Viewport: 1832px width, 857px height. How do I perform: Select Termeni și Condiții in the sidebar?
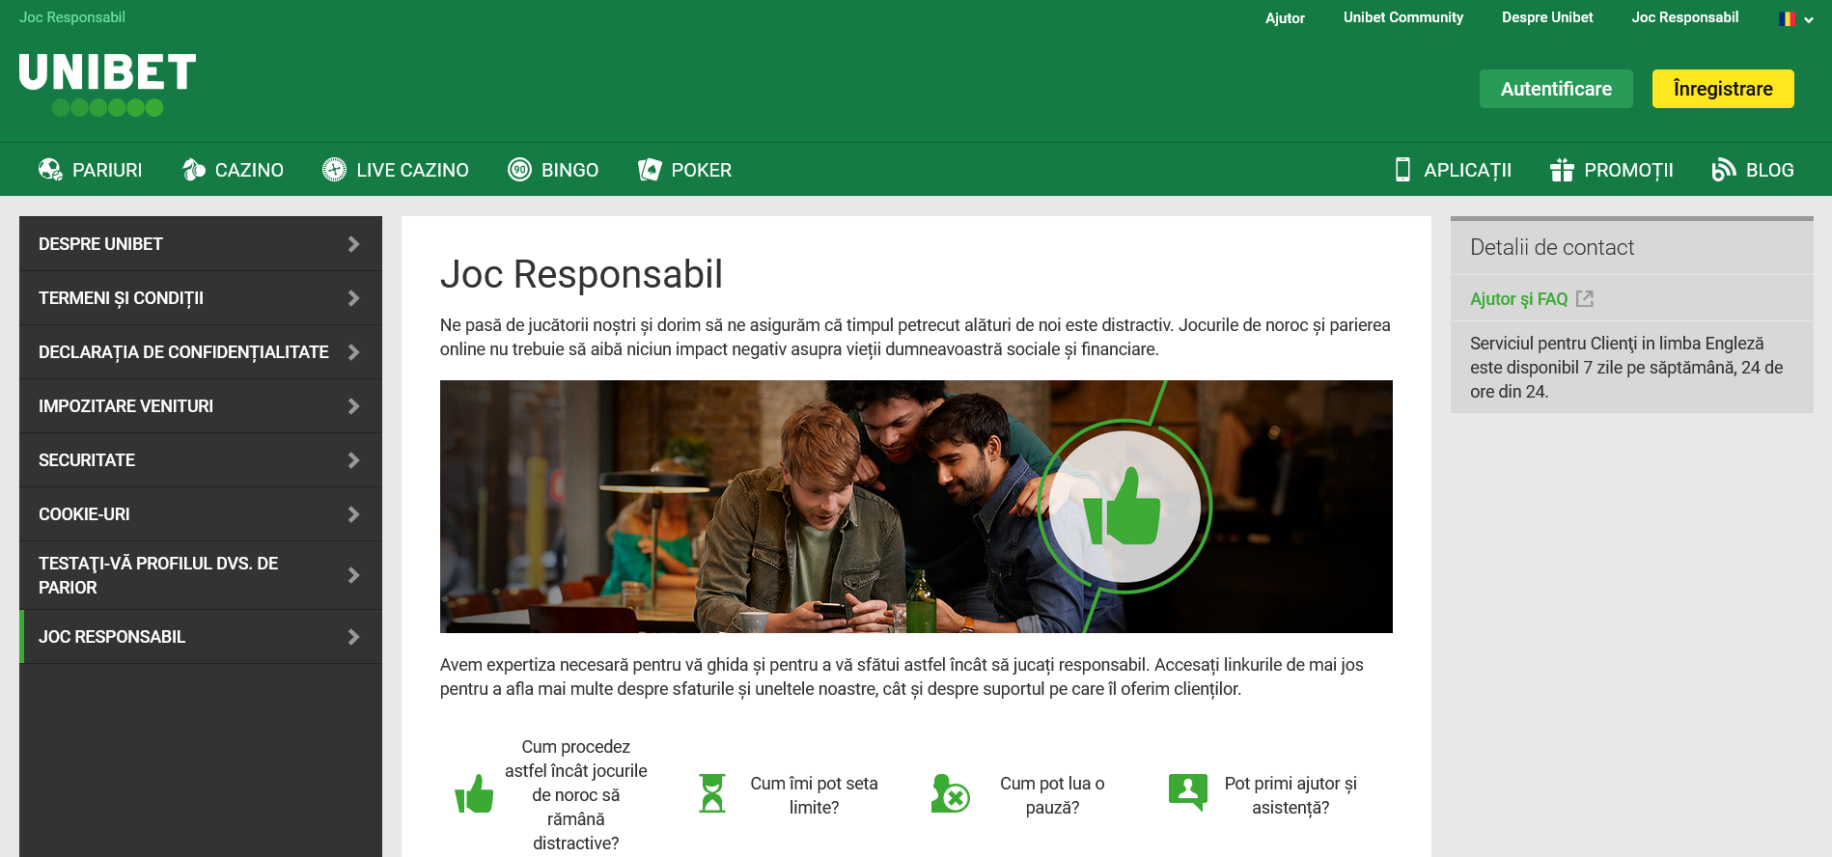tap(201, 298)
